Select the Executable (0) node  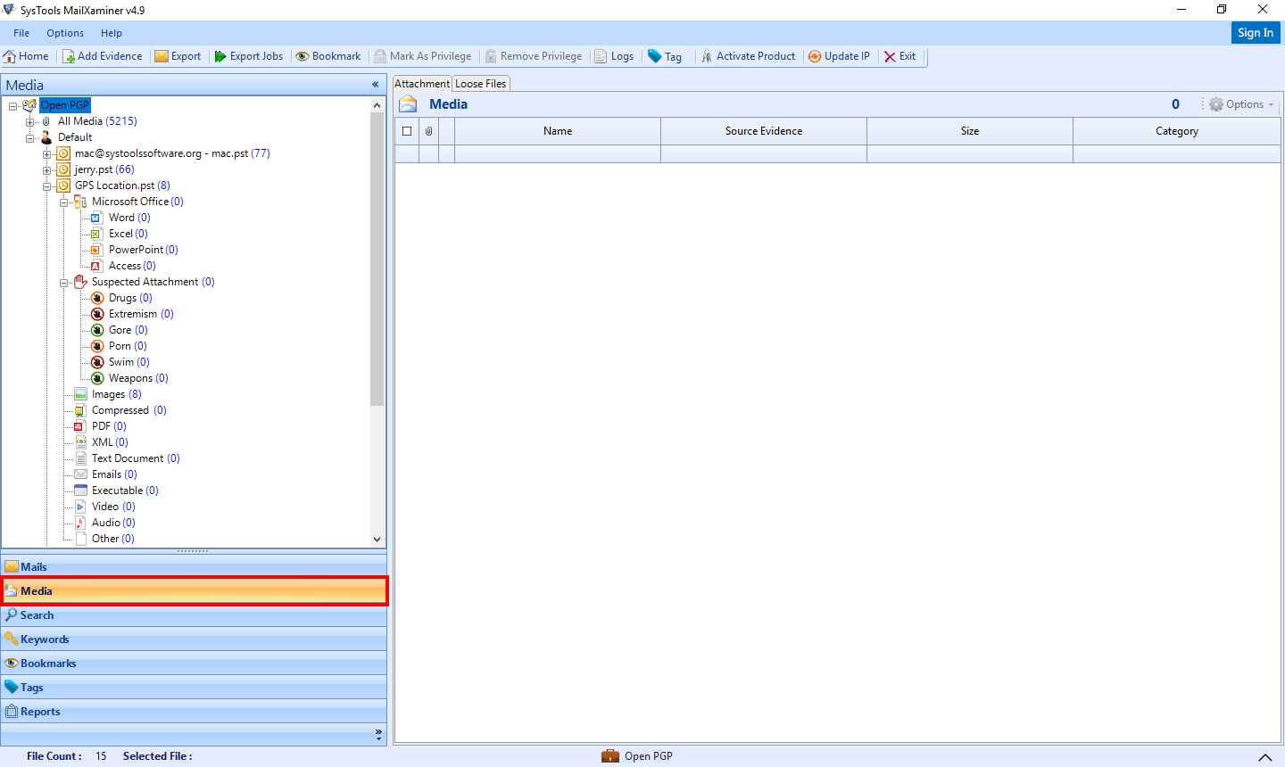(125, 491)
